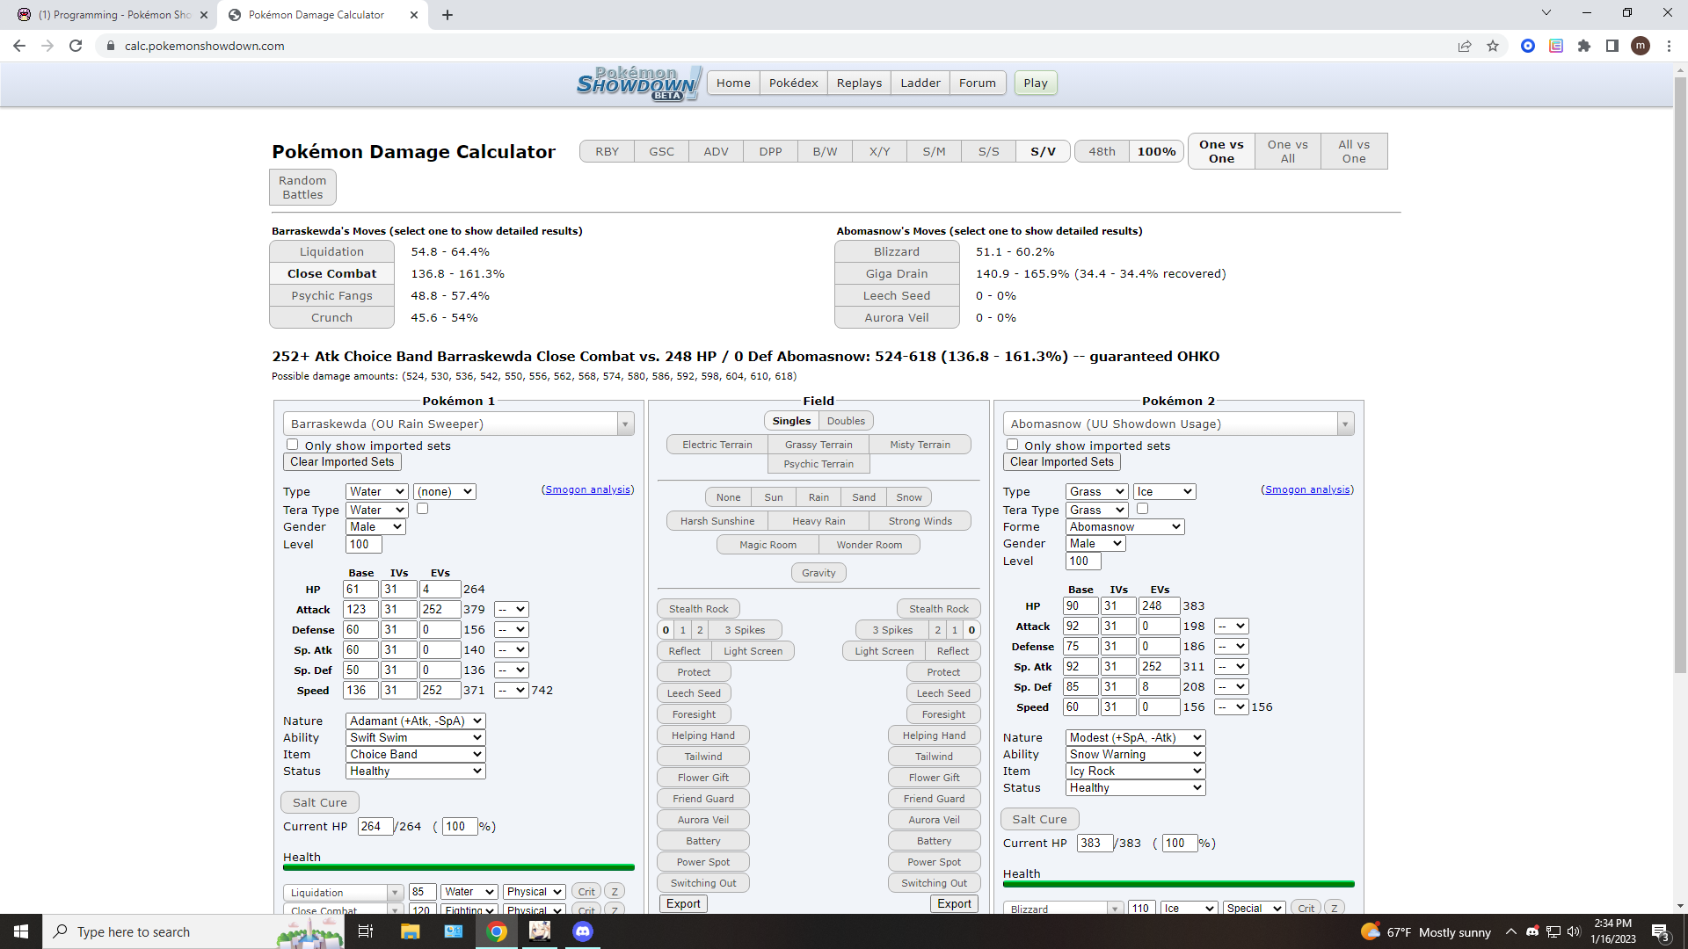Enable Electric Terrain

pos(717,445)
